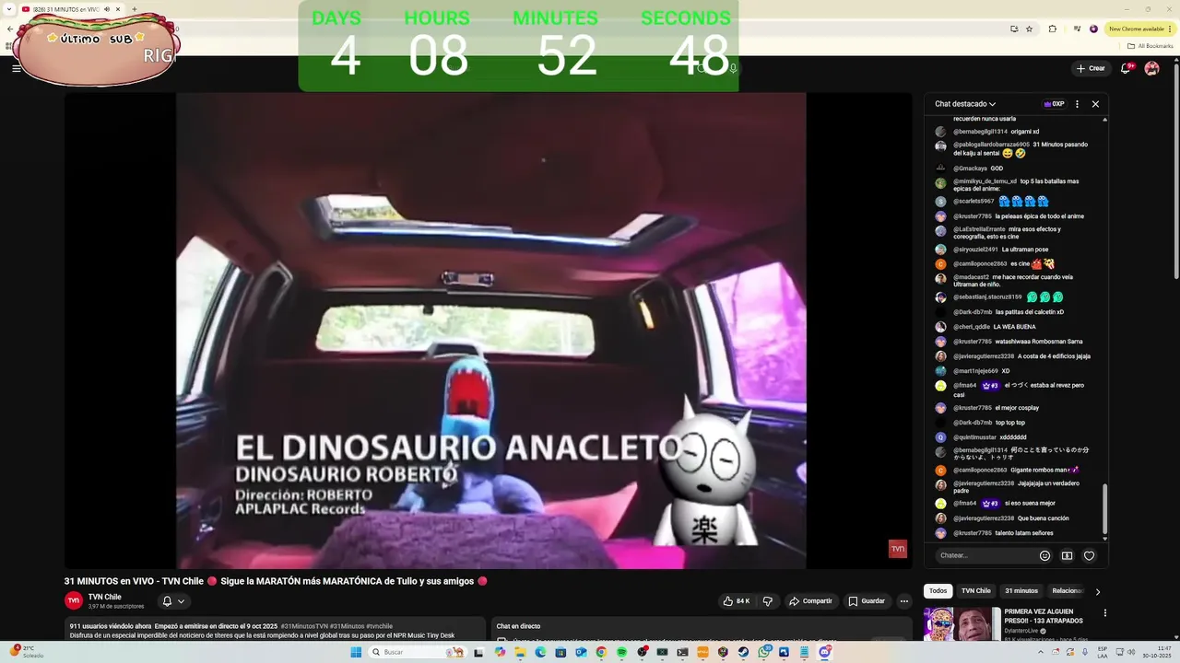
Task: Open the subscription notification bell dropdown
Action: pyautogui.click(x=173, y=601)
